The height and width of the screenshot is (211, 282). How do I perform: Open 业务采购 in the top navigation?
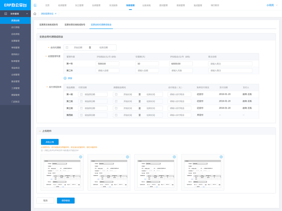pyautogui.click(x=147, y=5)
